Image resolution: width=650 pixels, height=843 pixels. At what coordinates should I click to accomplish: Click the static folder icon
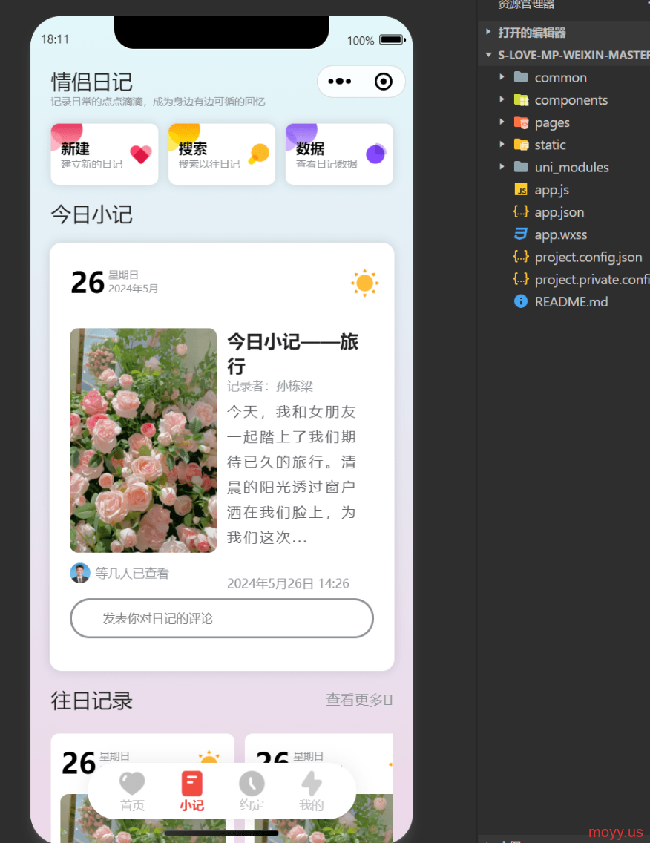(521, 145)
